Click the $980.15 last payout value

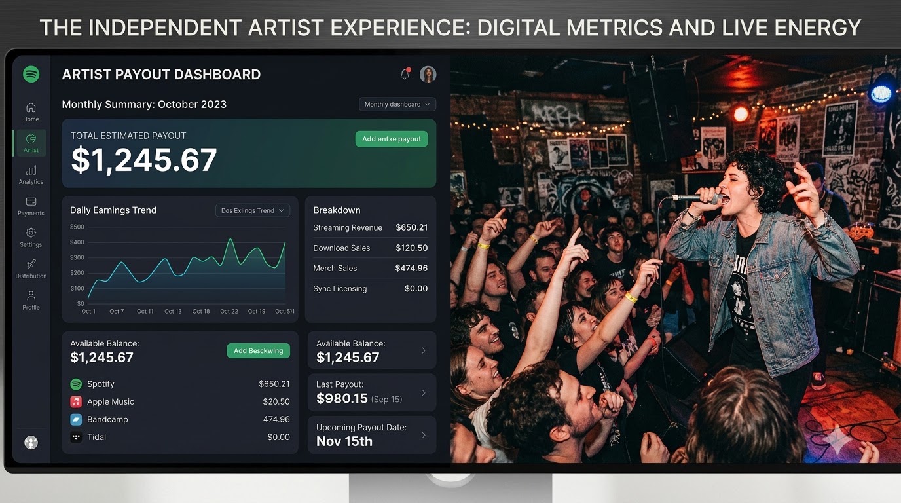pos(342,398)
